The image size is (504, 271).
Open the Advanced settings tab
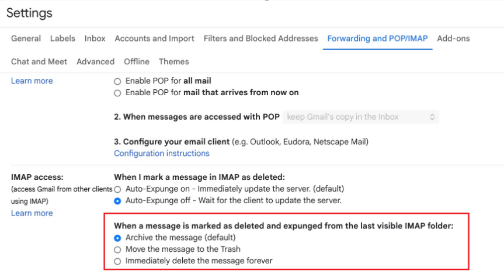point(95,62)
